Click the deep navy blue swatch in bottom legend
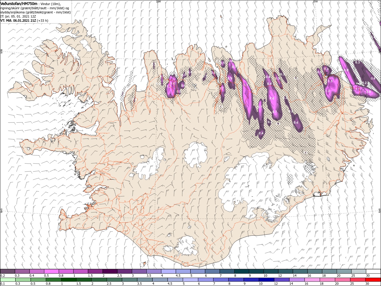 click(x=266, y=280)
